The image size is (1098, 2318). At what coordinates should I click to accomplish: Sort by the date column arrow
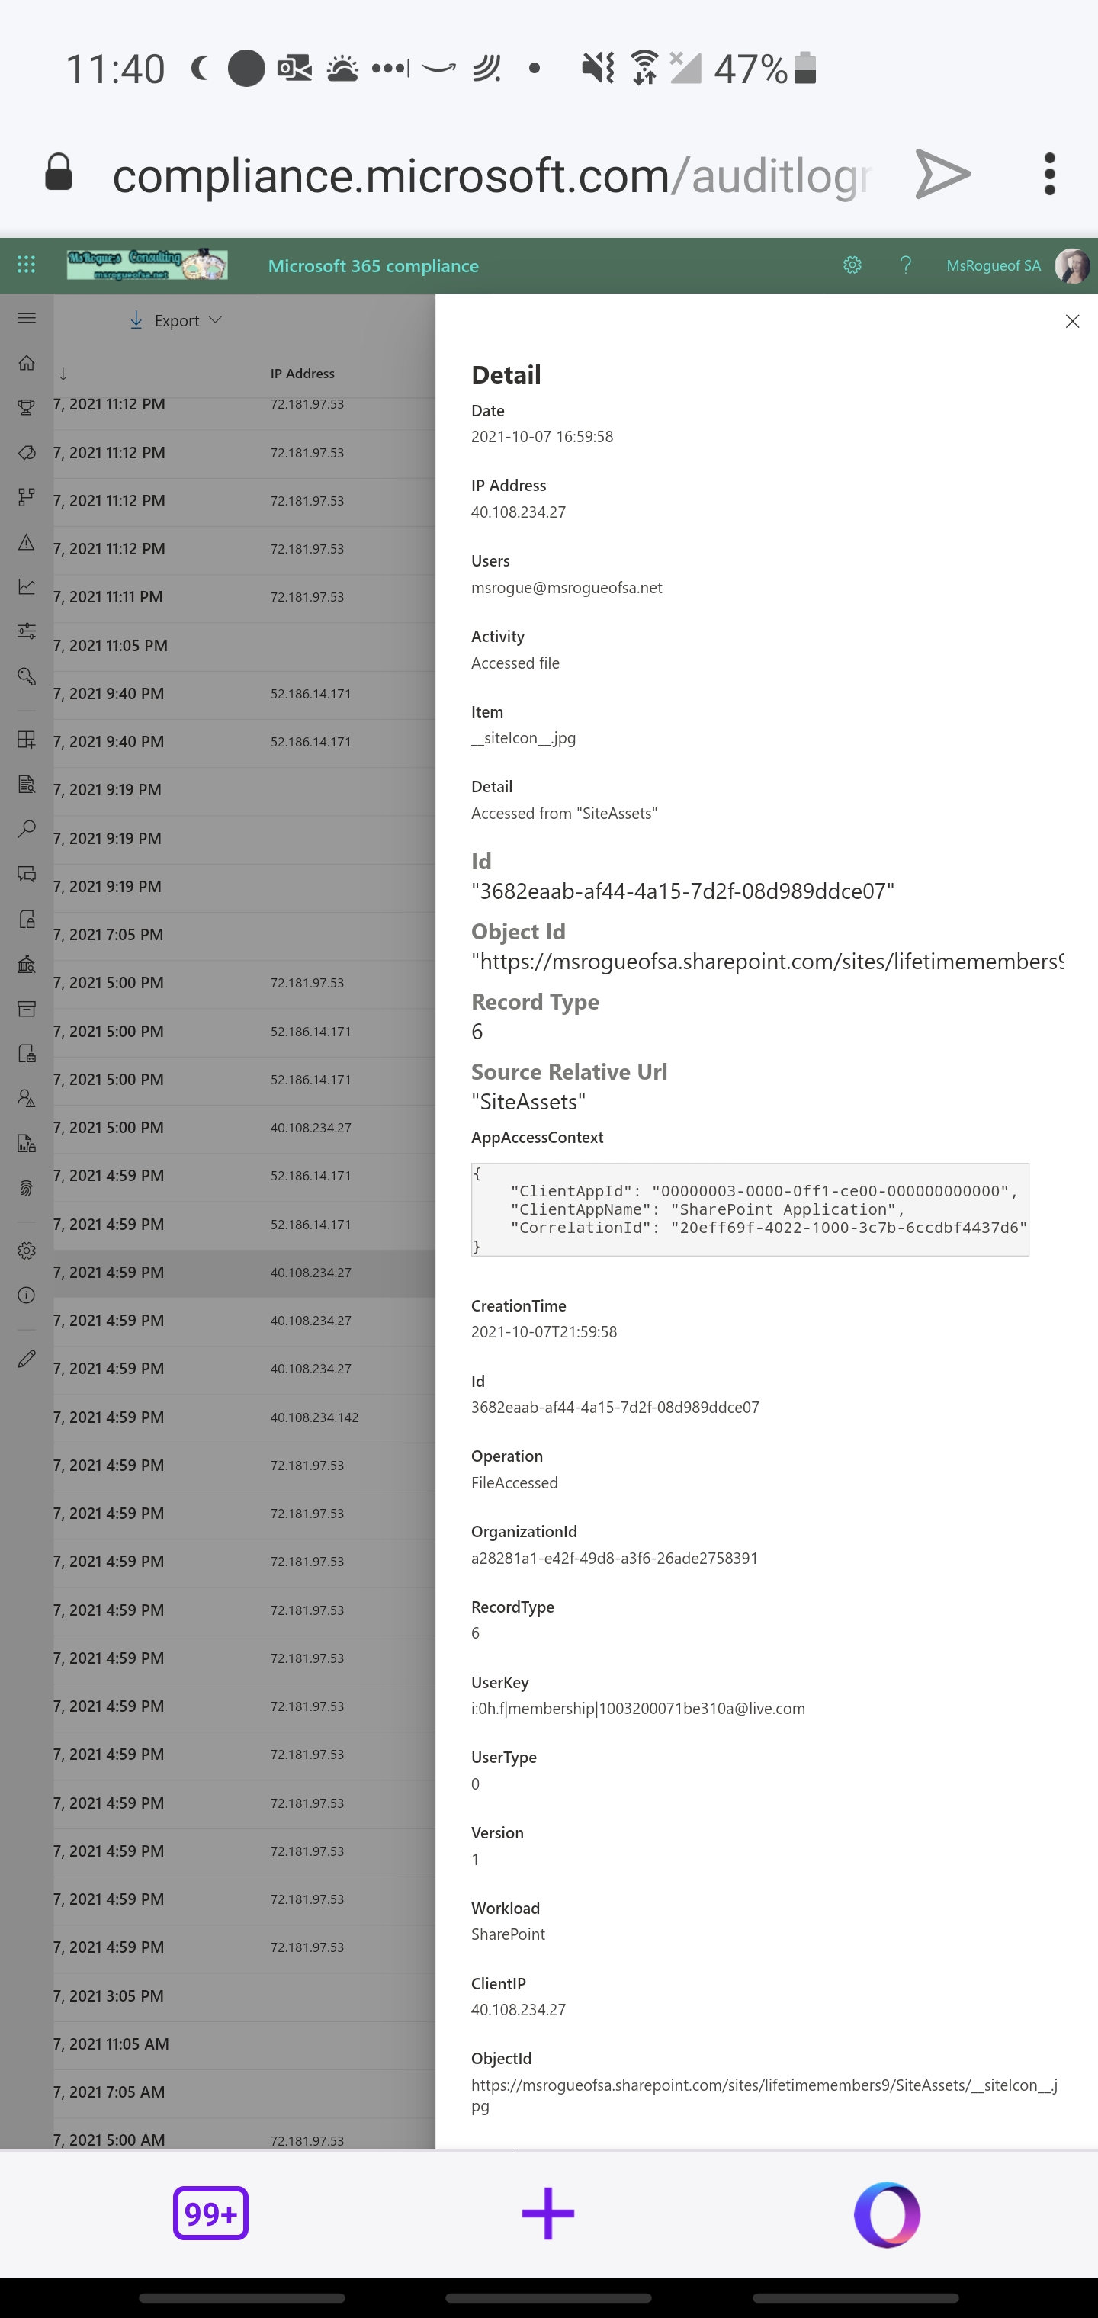pos(63,374)
